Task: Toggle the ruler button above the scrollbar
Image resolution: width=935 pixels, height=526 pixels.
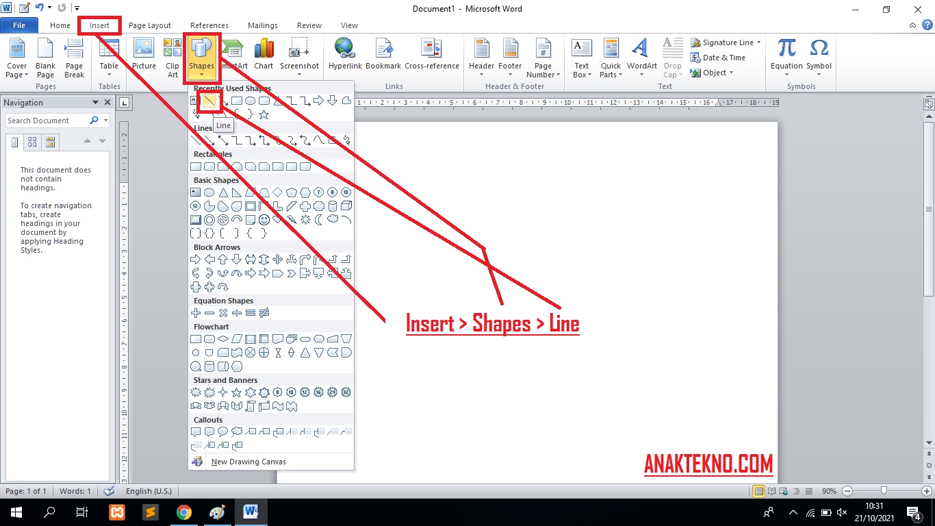Action: 929,104
